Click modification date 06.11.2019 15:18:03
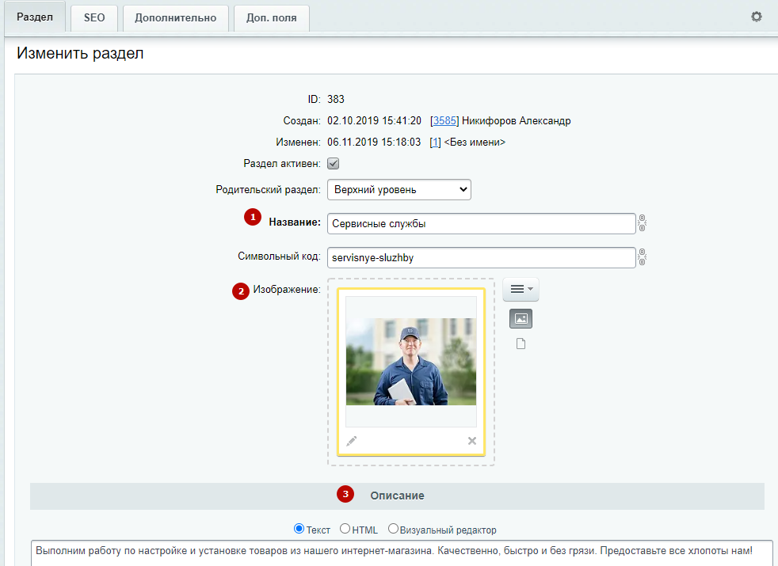The width and height of the screenshot is (778, 566). click(374, 142)
